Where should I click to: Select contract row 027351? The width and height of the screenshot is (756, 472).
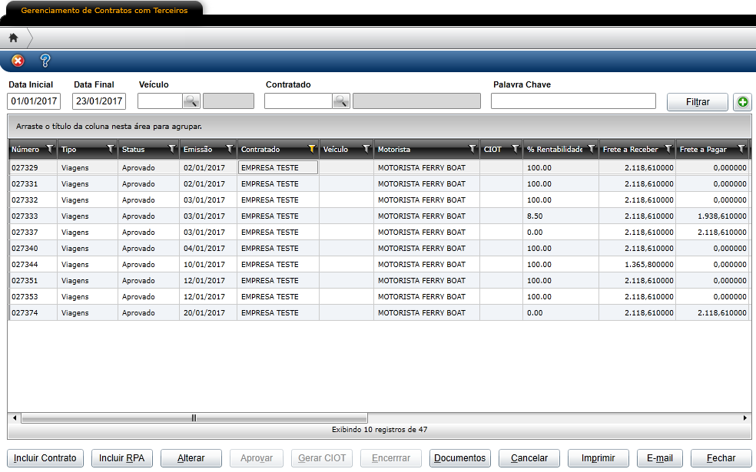pyautogui.click(x=379, y=281)
